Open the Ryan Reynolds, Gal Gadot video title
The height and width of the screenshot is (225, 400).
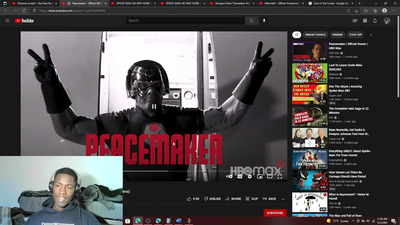click(349, 132)
